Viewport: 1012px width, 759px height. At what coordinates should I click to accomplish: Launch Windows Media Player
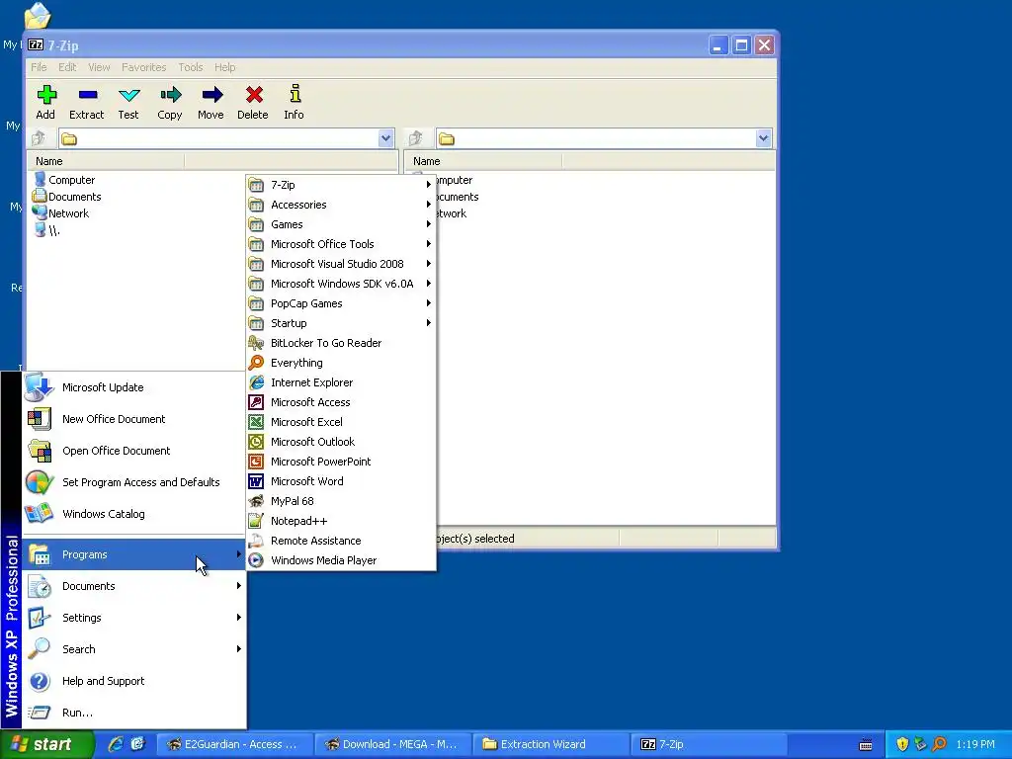(341, 560)
